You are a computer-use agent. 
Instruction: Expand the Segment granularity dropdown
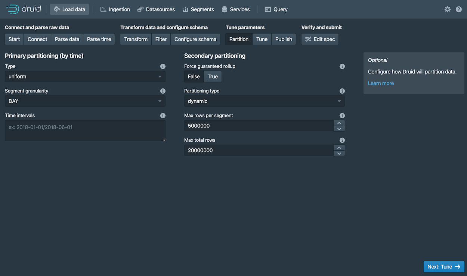coord(85,101)
